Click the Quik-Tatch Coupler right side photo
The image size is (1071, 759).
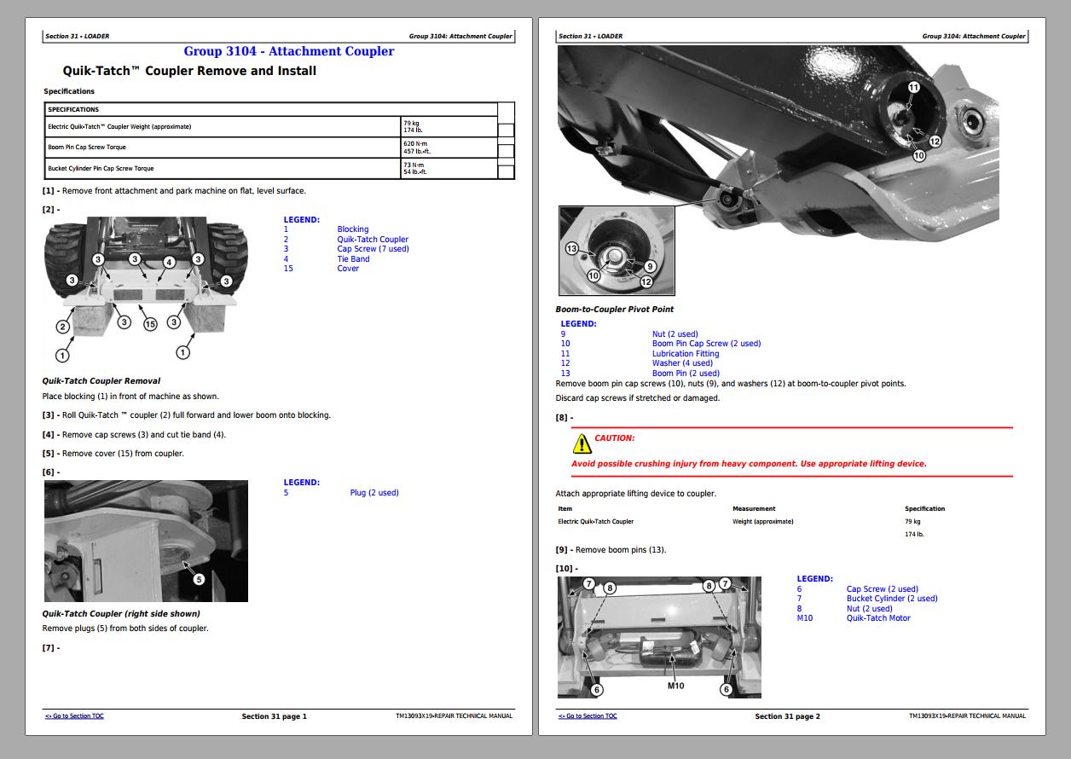(x=146, y=541)
